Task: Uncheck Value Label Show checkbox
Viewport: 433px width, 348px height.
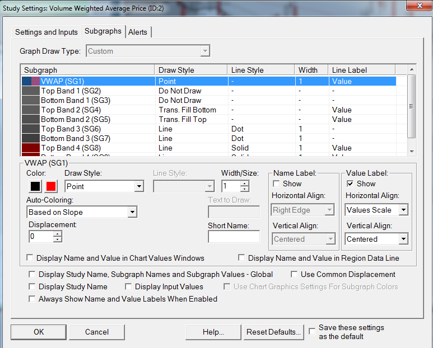Action: click(x=350, y=184)
